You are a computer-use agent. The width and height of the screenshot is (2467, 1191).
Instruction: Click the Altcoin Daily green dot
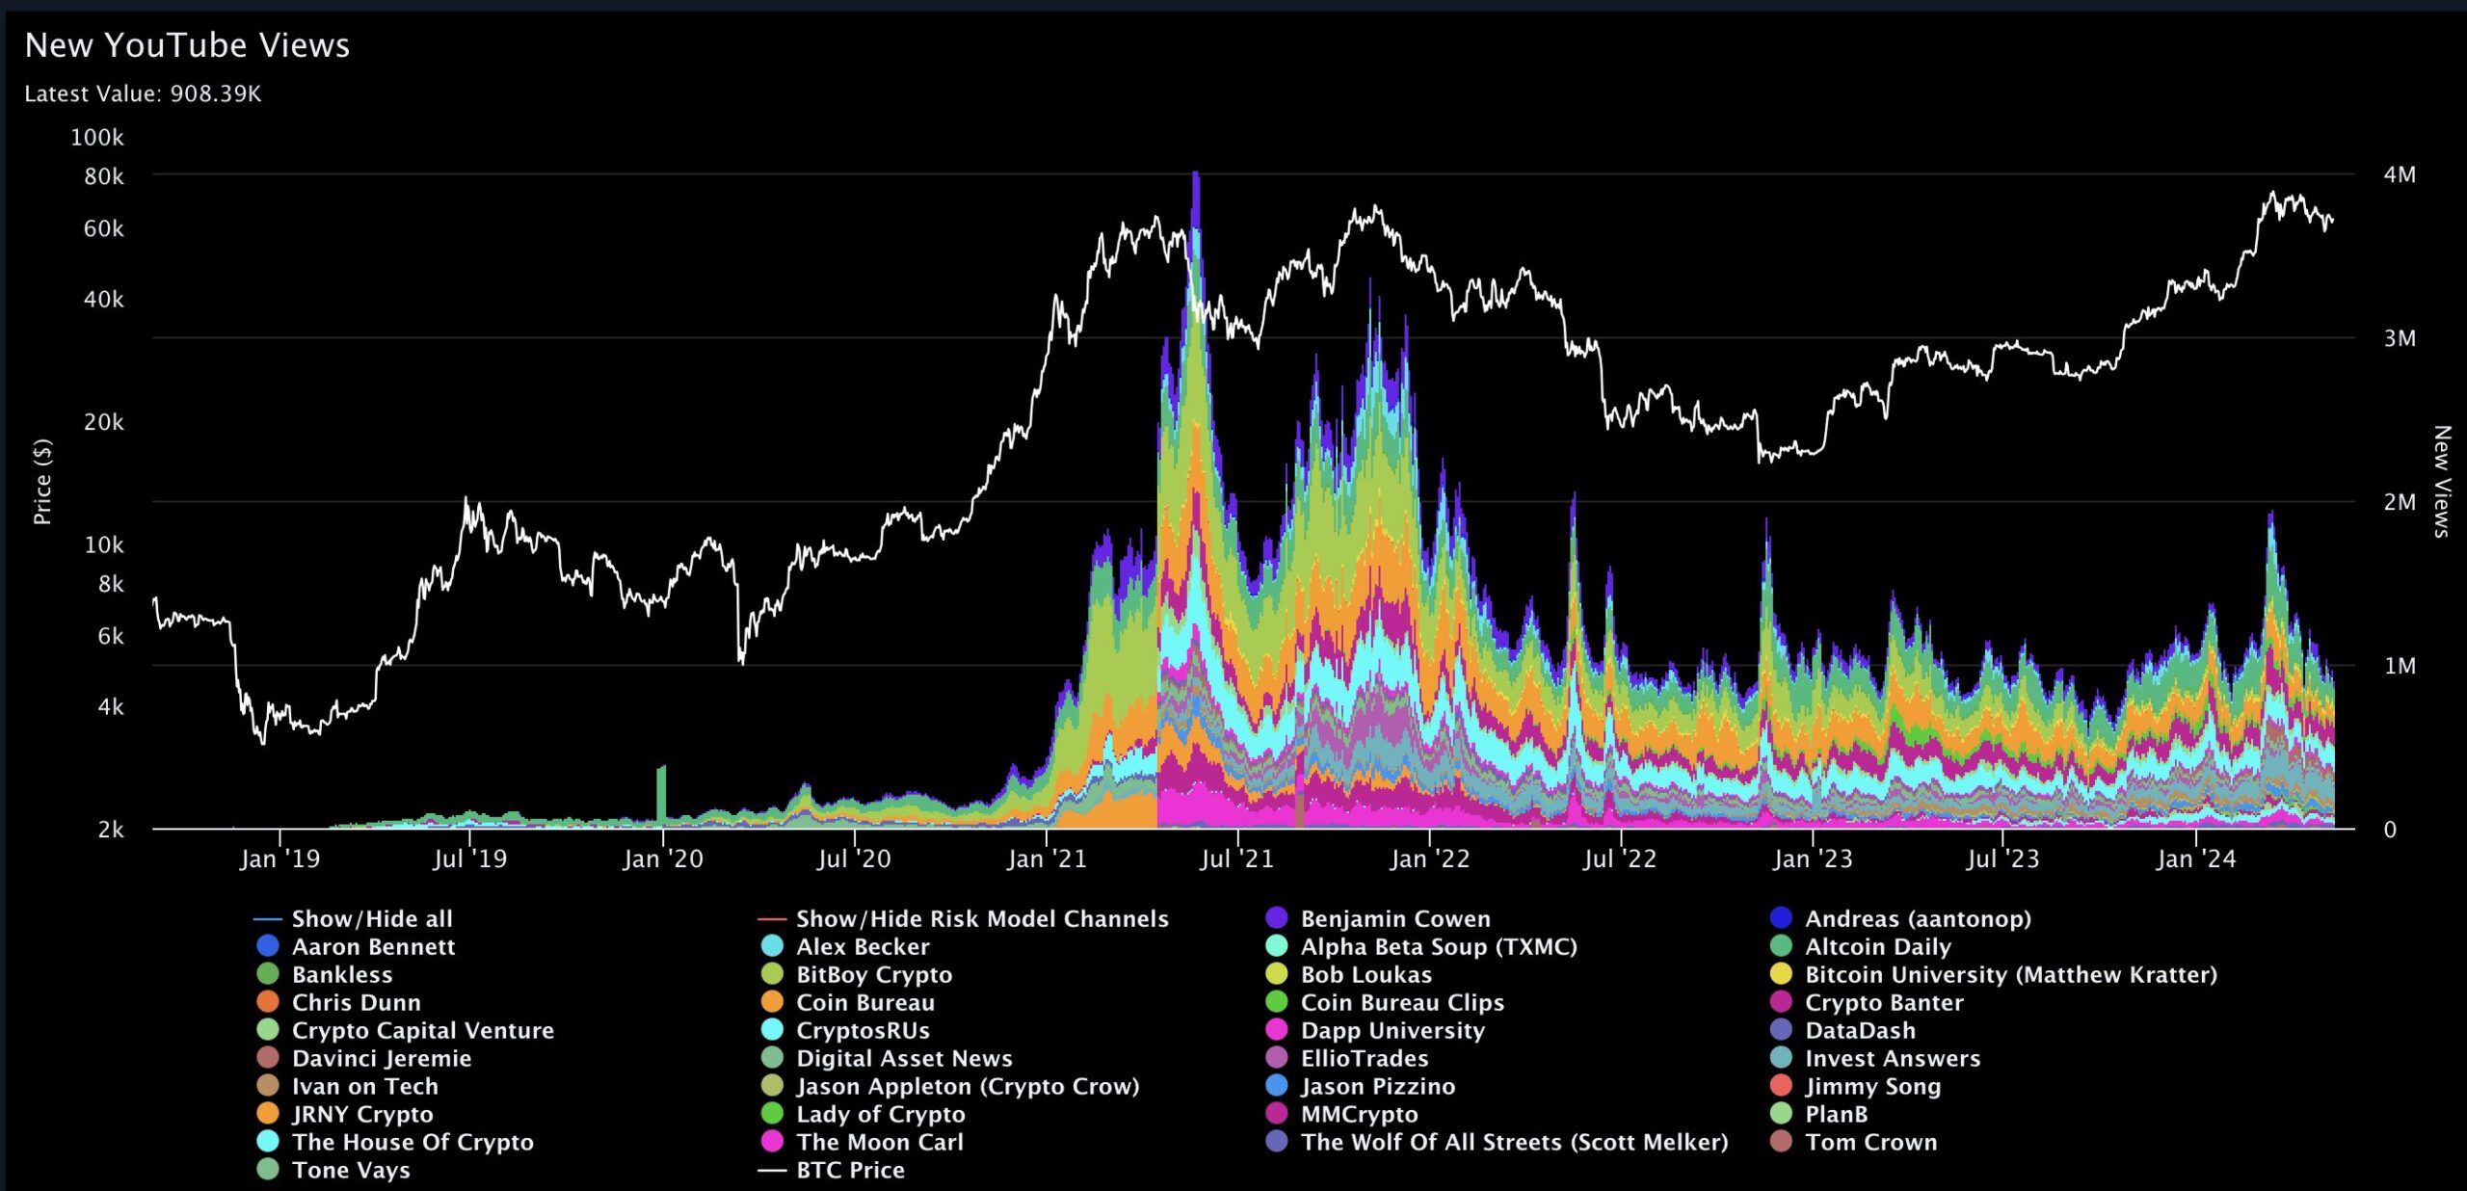pos(1781,946)
